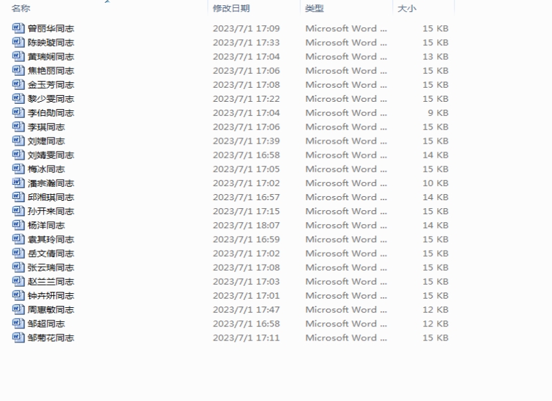The height and width of the screenshot is (401, 552).
Task: Click the document icon of 杨洋同志
Action: [18, 225]
